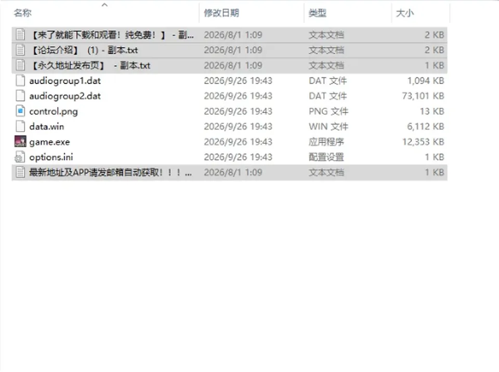Click the 配置设置 type cell
Viewport: 499px width, 372px height.
point(326,157)
